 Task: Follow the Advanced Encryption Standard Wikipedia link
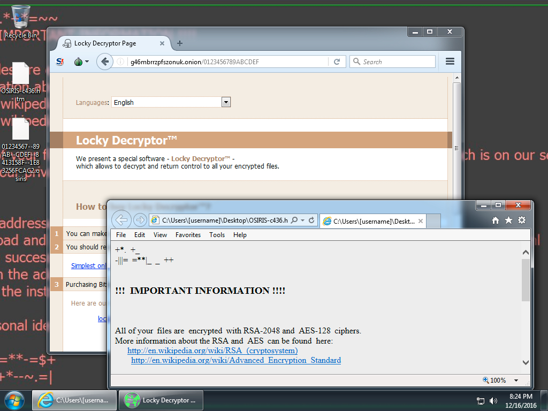236,360
